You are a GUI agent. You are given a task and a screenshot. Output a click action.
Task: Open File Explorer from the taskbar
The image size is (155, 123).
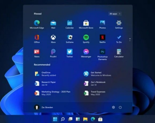(x=85, y=119)
